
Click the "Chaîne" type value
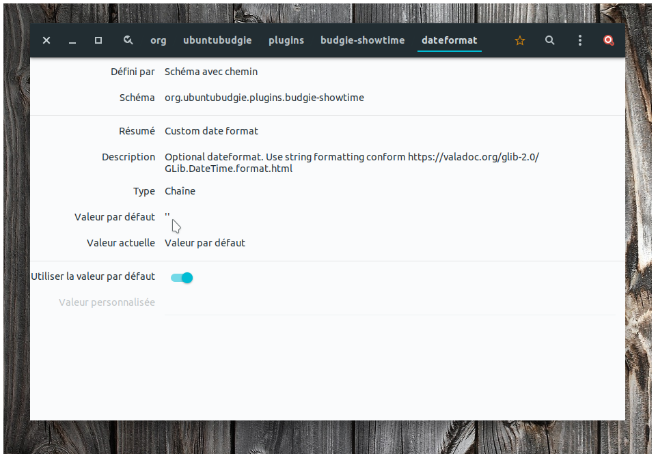click(x=180, y=191)
